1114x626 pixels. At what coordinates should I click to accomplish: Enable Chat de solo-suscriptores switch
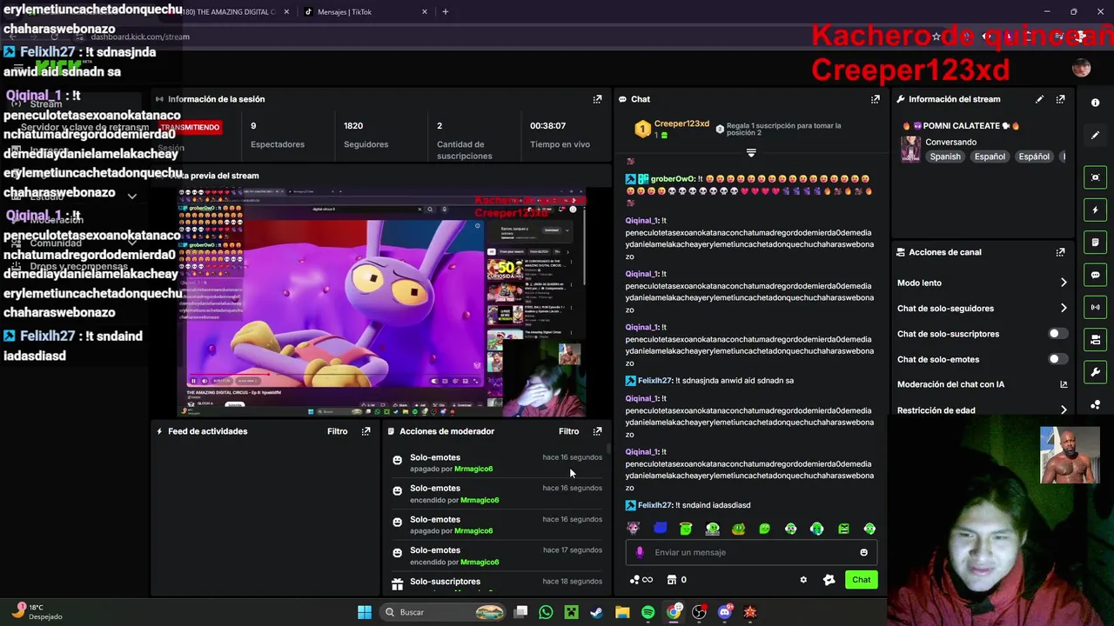coord(1057,334)
